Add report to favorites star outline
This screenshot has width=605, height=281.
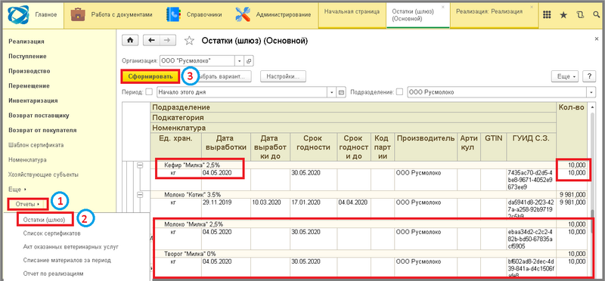pos(188,41)
